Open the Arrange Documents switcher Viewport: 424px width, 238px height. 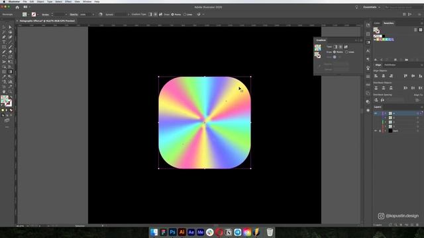(26, 7)
